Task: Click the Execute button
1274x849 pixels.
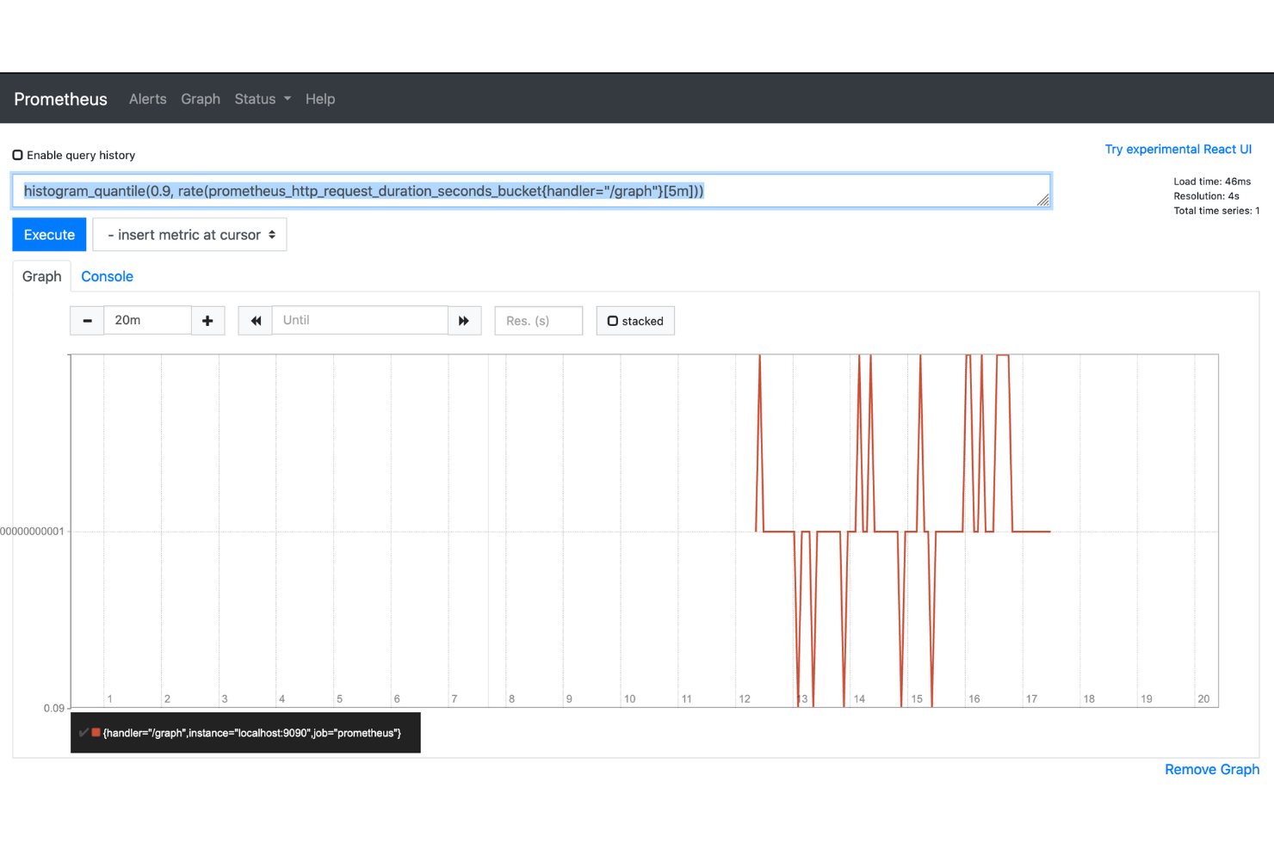Action: pos(49,235)
